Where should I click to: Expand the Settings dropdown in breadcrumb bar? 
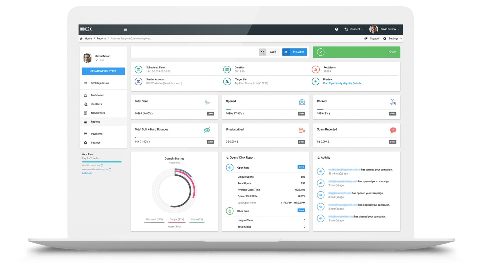pyautogui.click(x=393, y=39)
